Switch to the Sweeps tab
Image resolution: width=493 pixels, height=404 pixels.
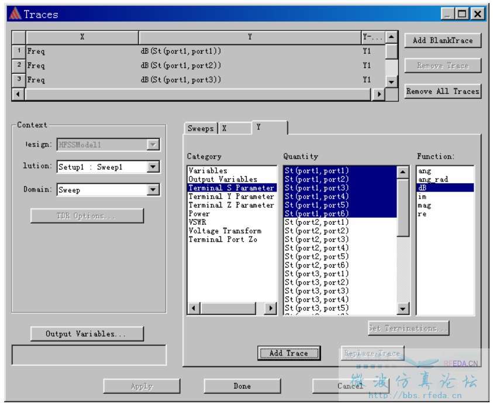[201, 128]
